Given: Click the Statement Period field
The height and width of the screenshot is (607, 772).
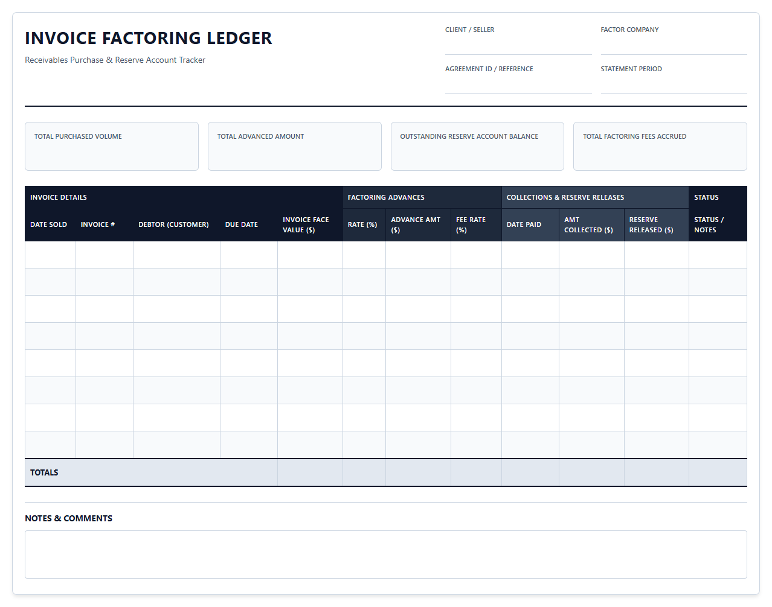Looking at the screenshot, I should [x=674, y=84].
